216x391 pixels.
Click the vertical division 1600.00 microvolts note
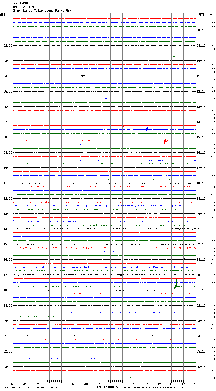[32, 388]
